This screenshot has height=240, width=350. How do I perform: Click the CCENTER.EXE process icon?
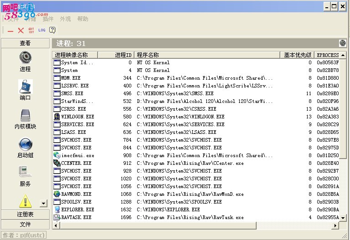[x=57, y=163]
